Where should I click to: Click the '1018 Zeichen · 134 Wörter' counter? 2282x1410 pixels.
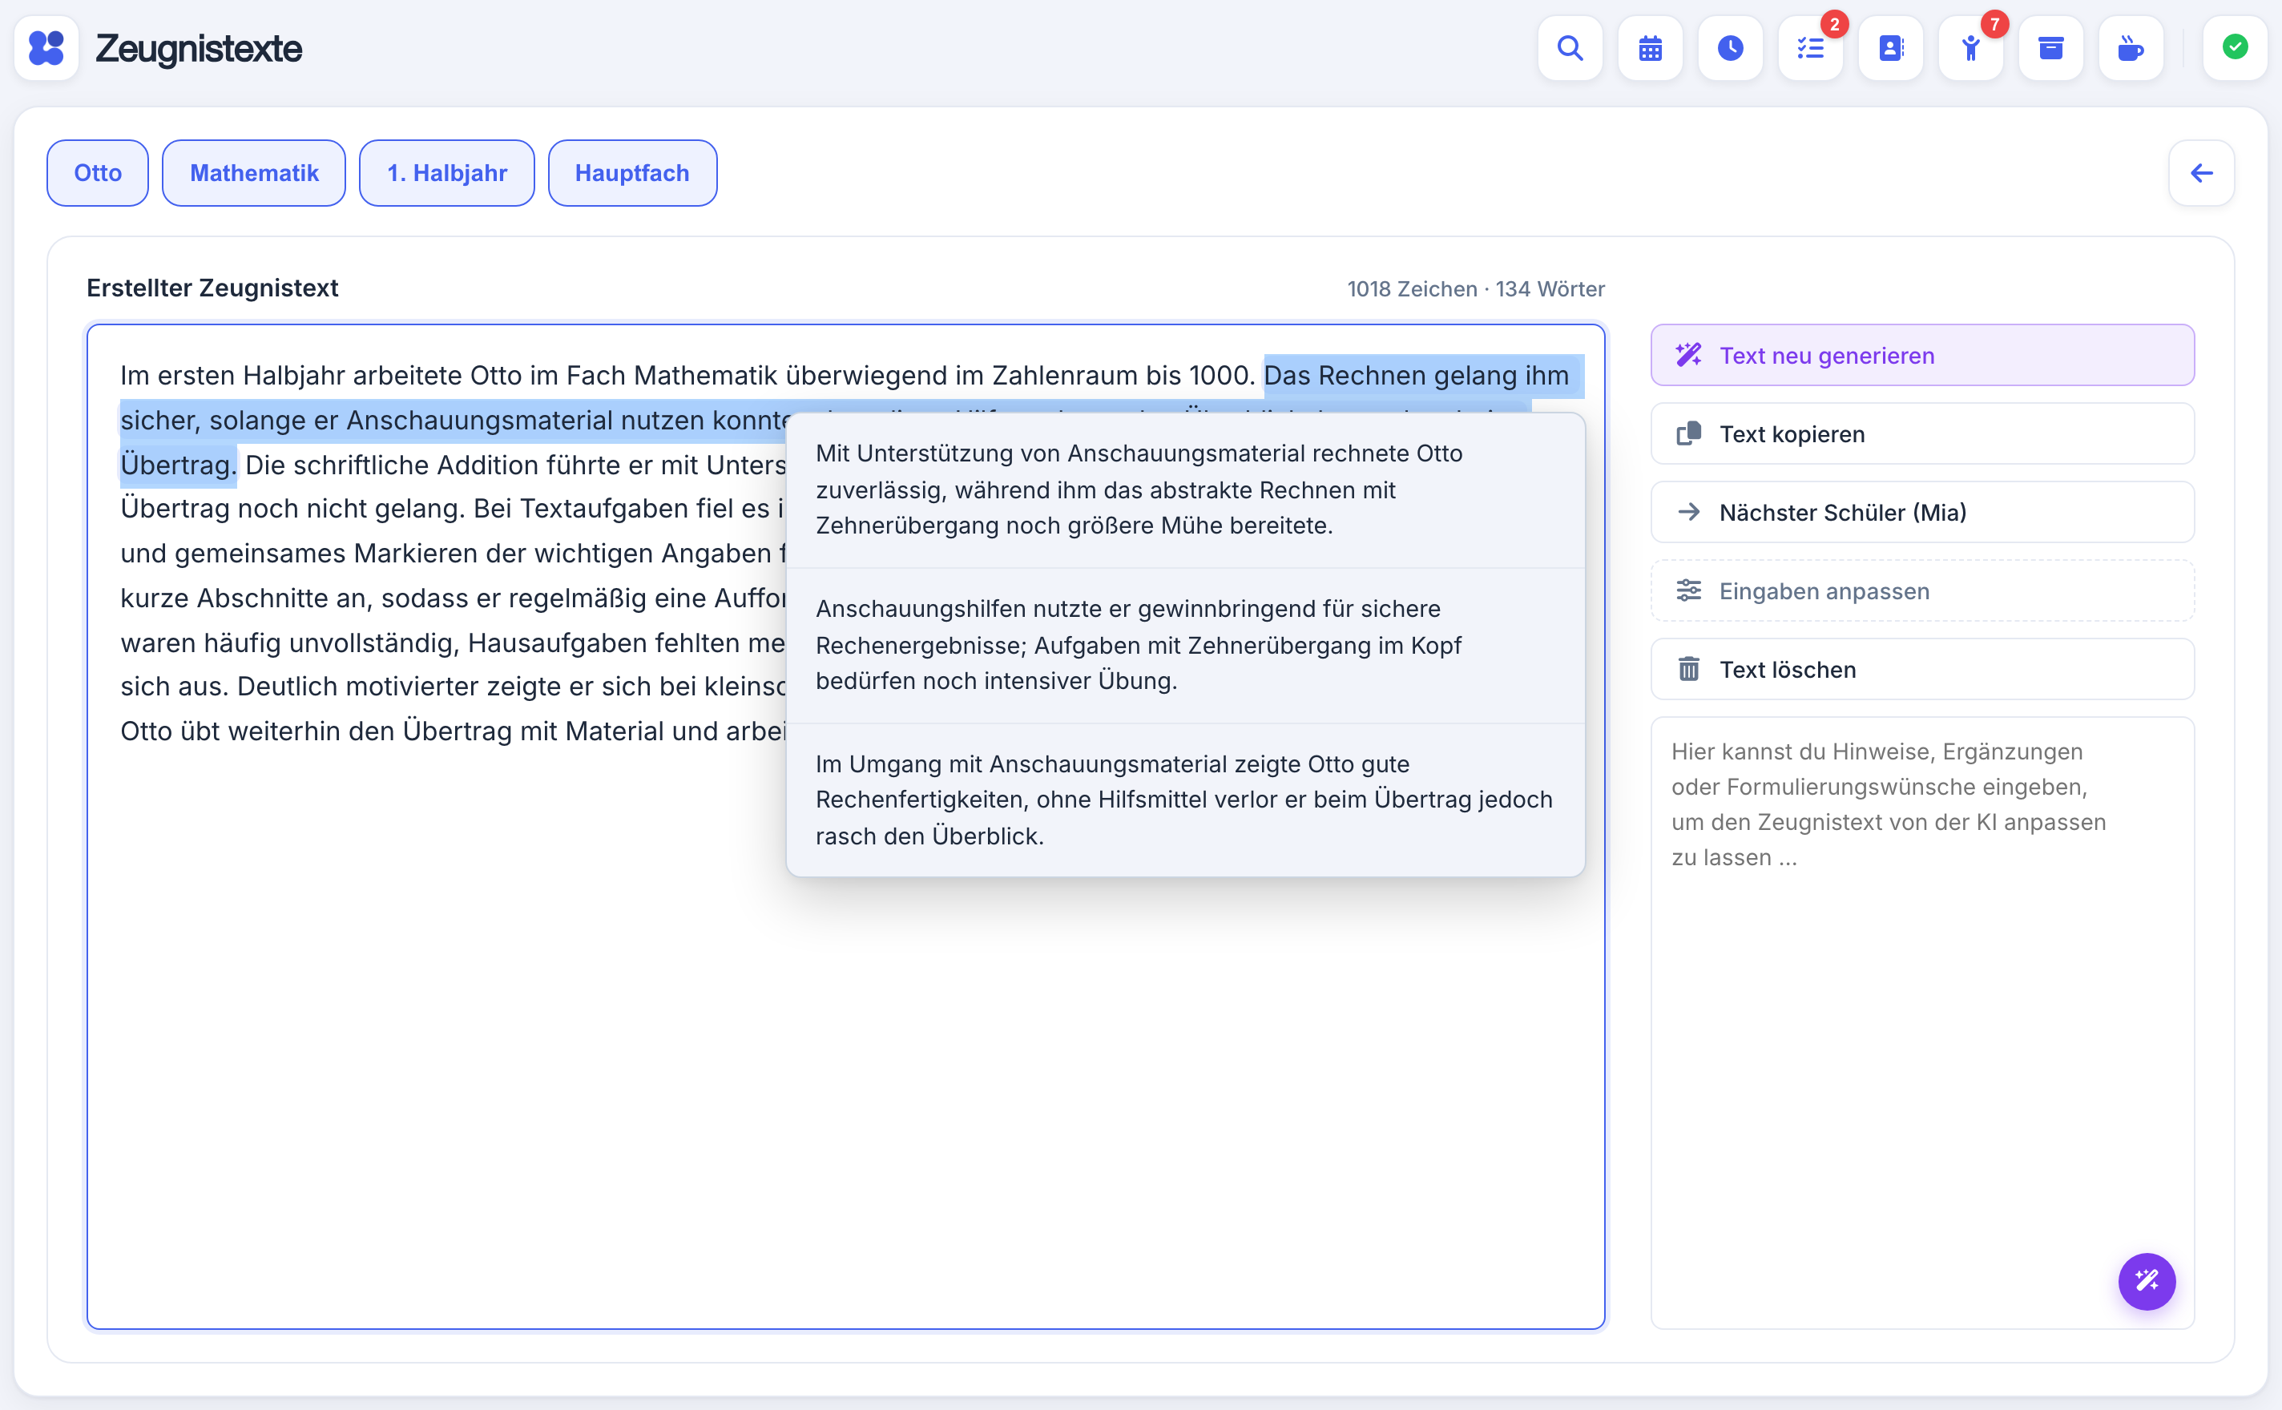pos(1475,289)
